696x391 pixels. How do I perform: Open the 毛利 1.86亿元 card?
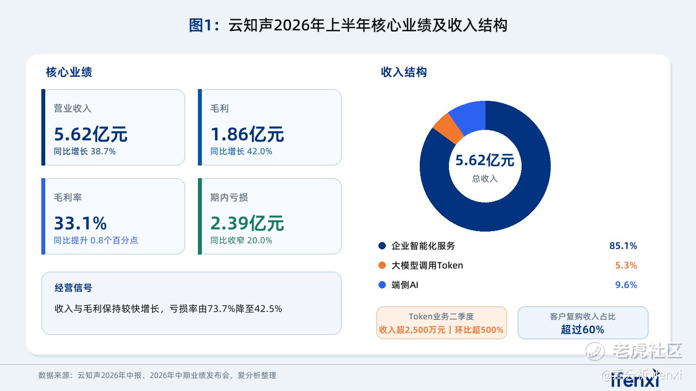270,127
